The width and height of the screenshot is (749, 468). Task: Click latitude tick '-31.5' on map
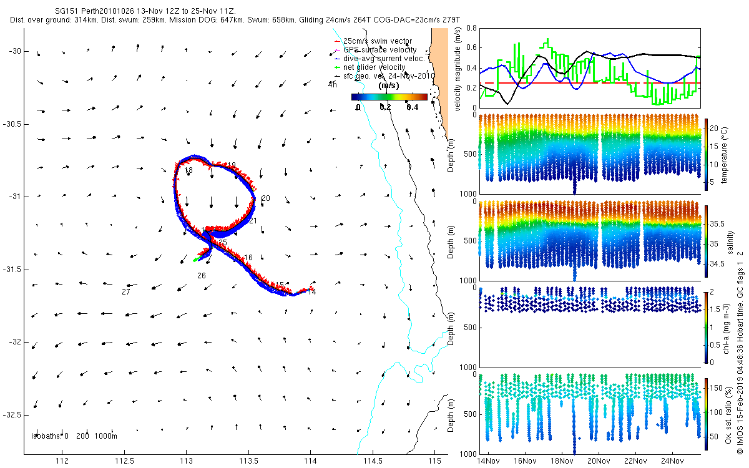pos(12,270)
